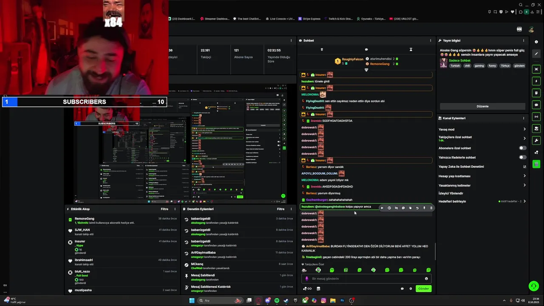This screenshot has height=306, width=544.
Task: Open Spotify from the Windows taskbar
Action: click(x=277, y=300)
